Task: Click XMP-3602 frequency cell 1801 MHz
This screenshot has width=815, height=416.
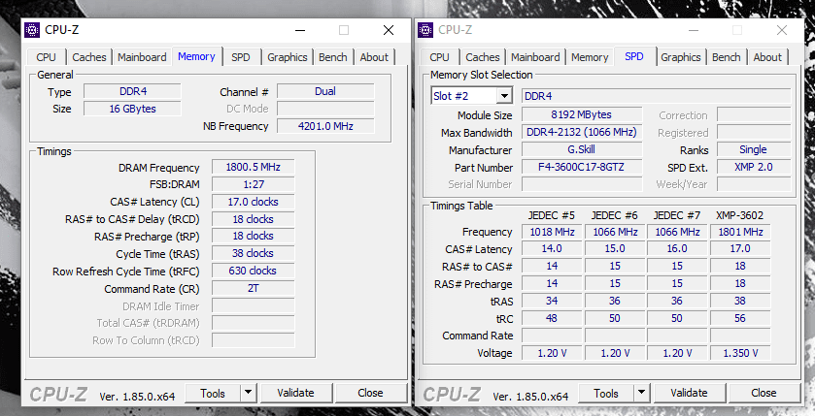Action: (x=740, y=232)
